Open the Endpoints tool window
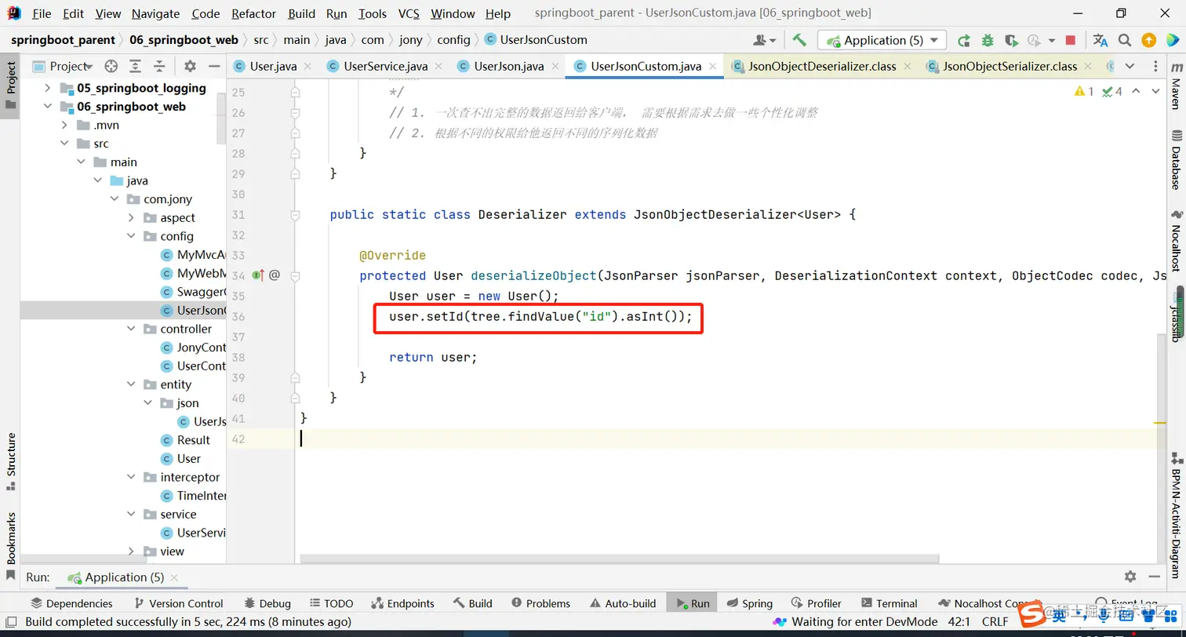 pyautogui.click(x=402, y=603)
